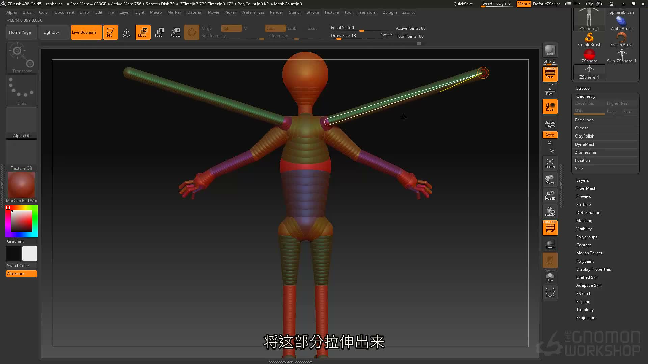Toggle the Floor grid display
This screenshot has width=648, height=364.
pyautogui.click(x=550, y=91)
